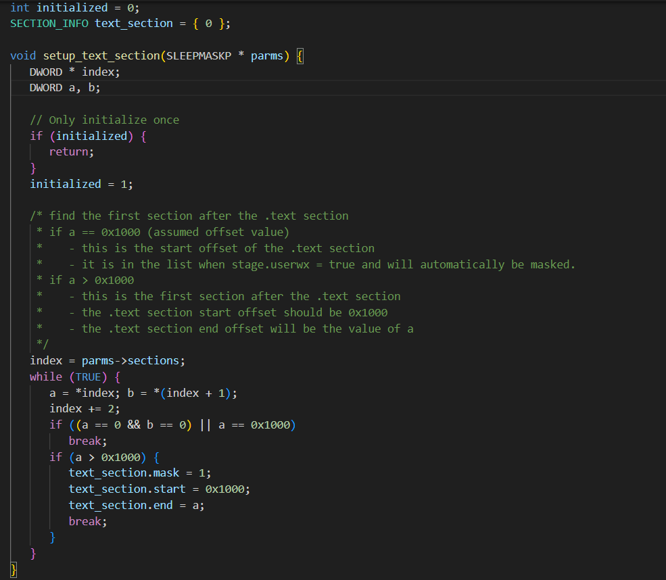Place cursor on SECTION_INFO type name

tap(49, 24)
